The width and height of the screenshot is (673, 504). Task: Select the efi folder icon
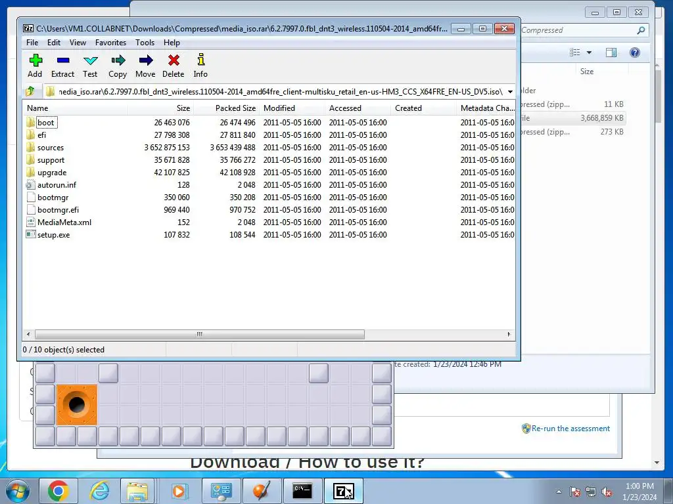tap(30, 135)
